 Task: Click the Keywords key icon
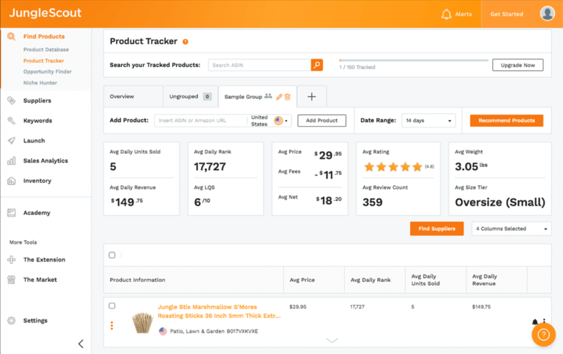pyautogui.click(x=12, y=121)
